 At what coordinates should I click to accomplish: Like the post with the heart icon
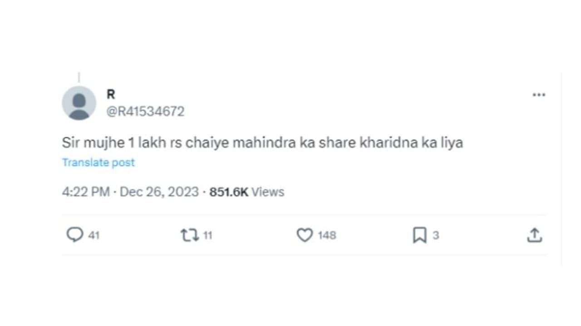(305, 235)
